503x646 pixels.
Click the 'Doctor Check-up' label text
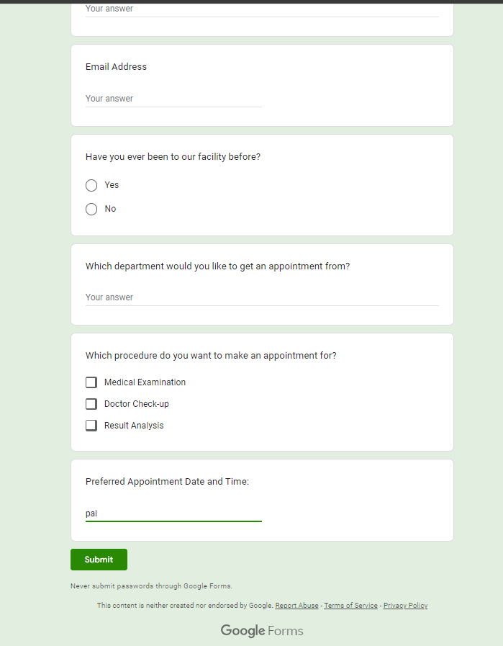[x=137, y=404]
